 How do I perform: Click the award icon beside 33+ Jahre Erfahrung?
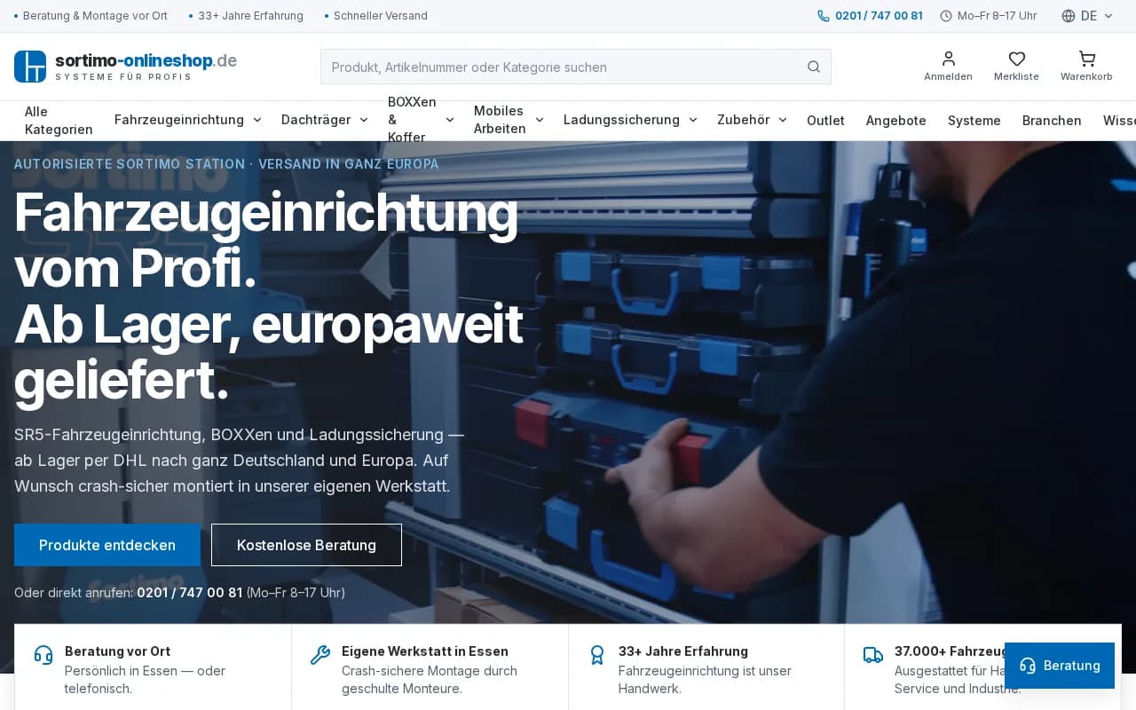pyautogui.click(x=597, y=655)
